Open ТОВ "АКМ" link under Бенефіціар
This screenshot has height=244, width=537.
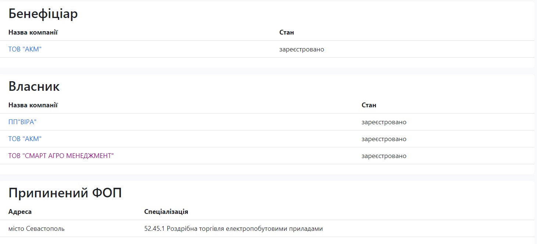tap(25, 49)
